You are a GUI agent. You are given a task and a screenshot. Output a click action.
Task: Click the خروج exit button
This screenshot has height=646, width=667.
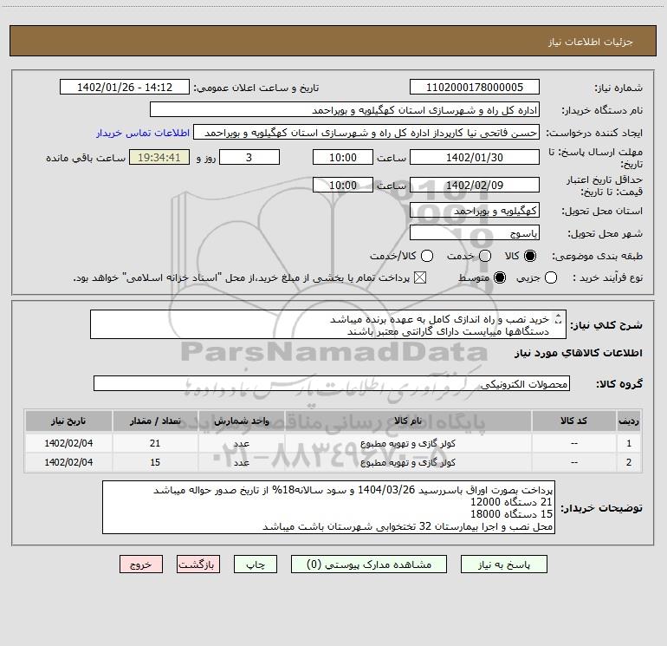141,564
